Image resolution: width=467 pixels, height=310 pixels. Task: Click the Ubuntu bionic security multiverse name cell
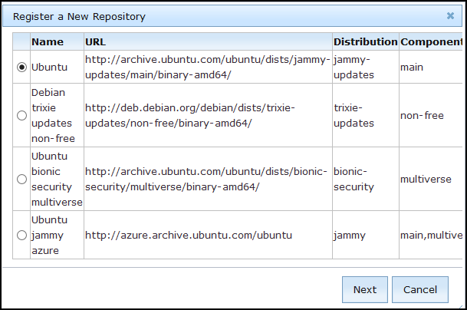coord(58,179)
